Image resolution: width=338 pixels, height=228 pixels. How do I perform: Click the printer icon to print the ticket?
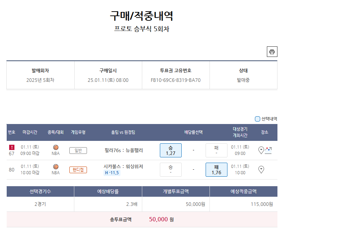click(272, 52)
